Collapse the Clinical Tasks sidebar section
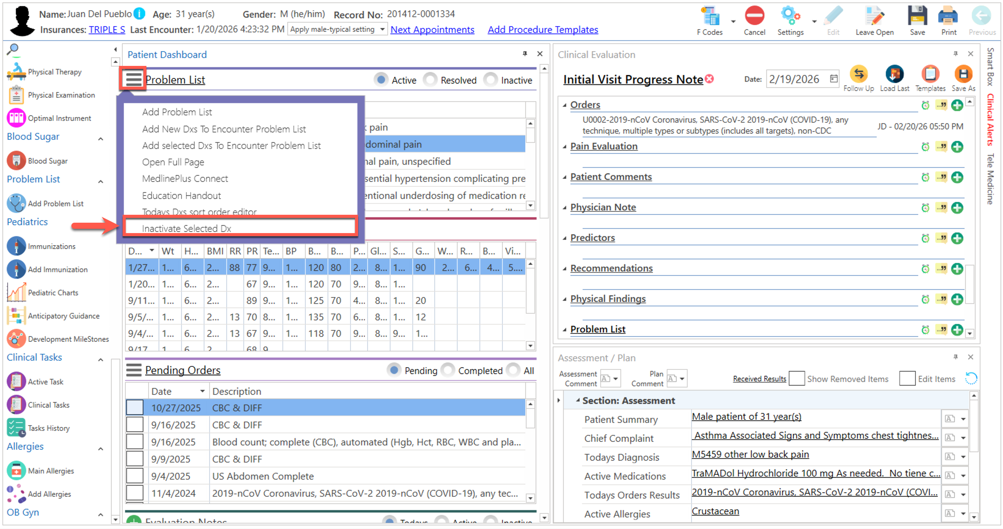 pyautogui.click(x=100, y=359)
